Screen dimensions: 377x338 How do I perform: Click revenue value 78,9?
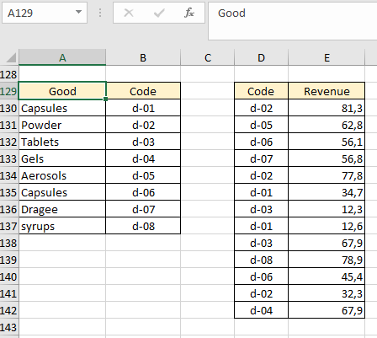327,260
